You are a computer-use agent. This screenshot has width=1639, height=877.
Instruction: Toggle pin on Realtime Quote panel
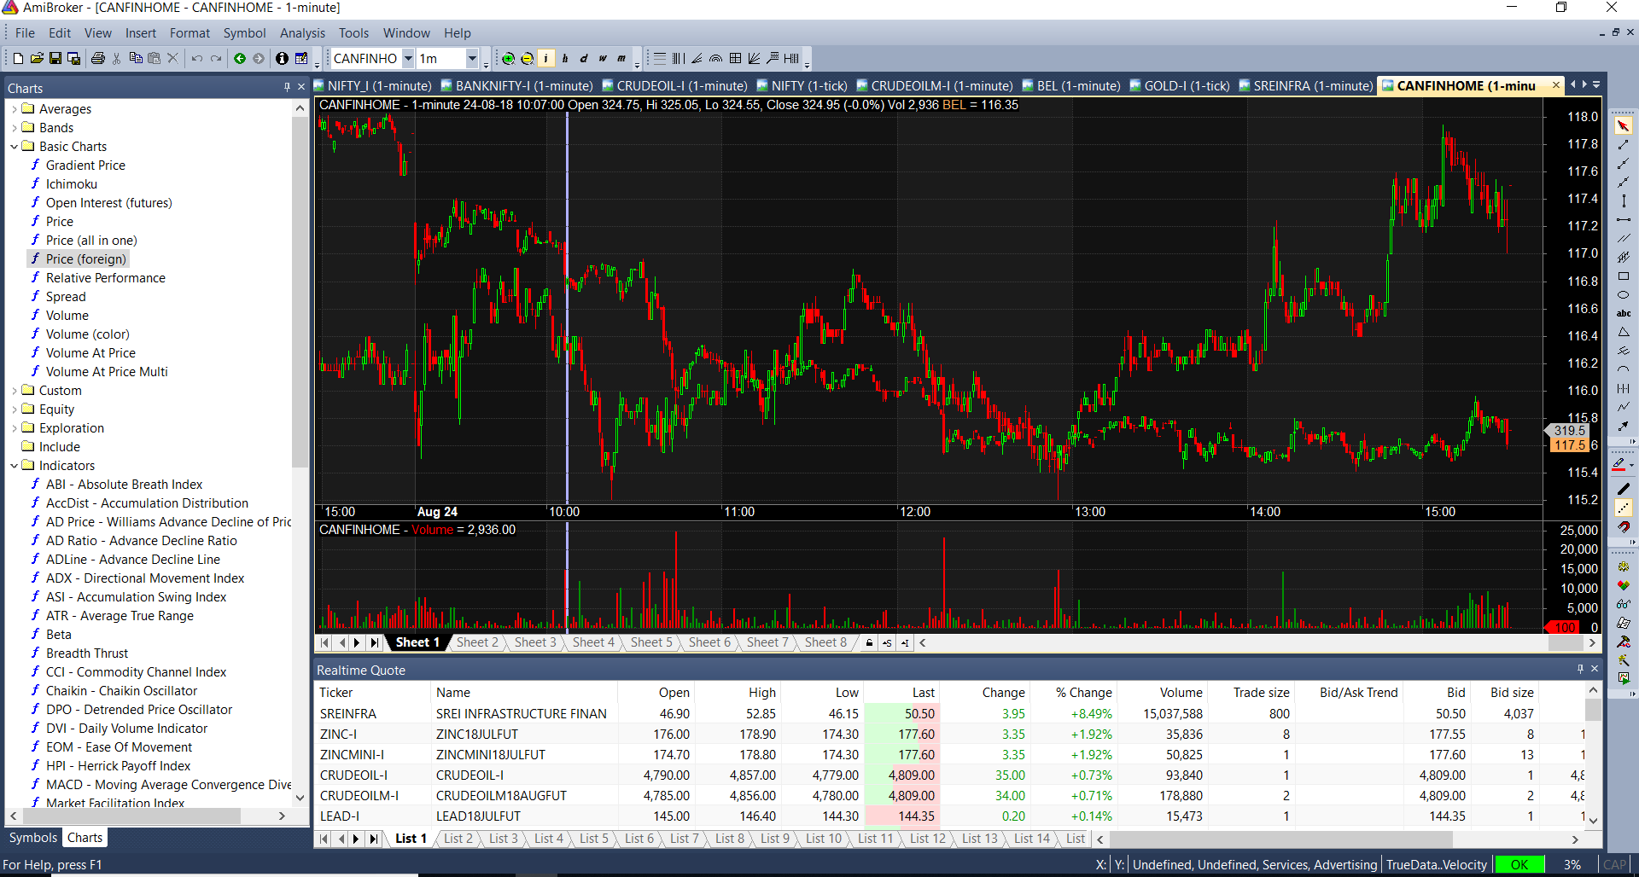pos(1579,669)
